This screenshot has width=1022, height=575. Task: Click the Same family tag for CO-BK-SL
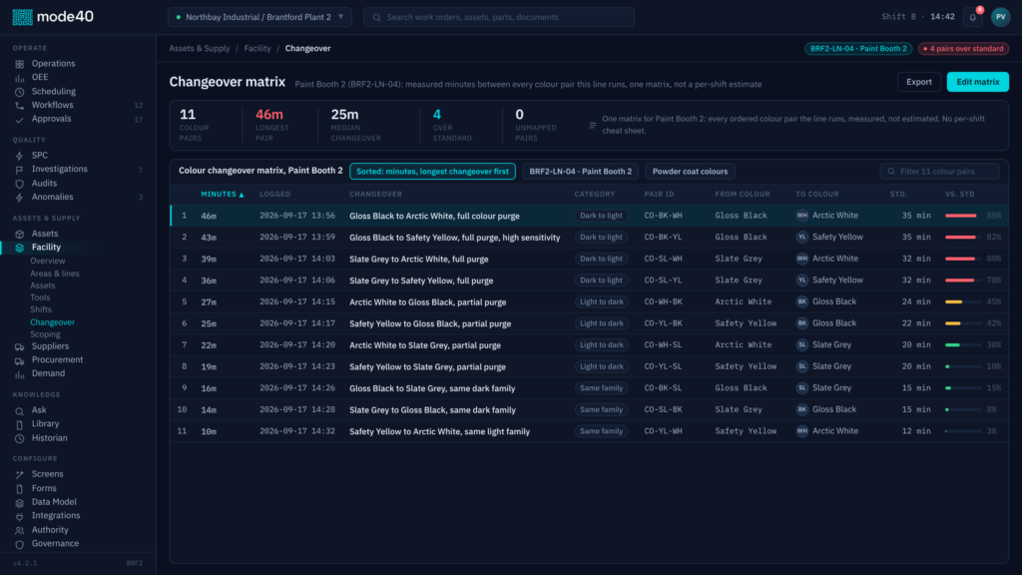(x=601, y=388)
